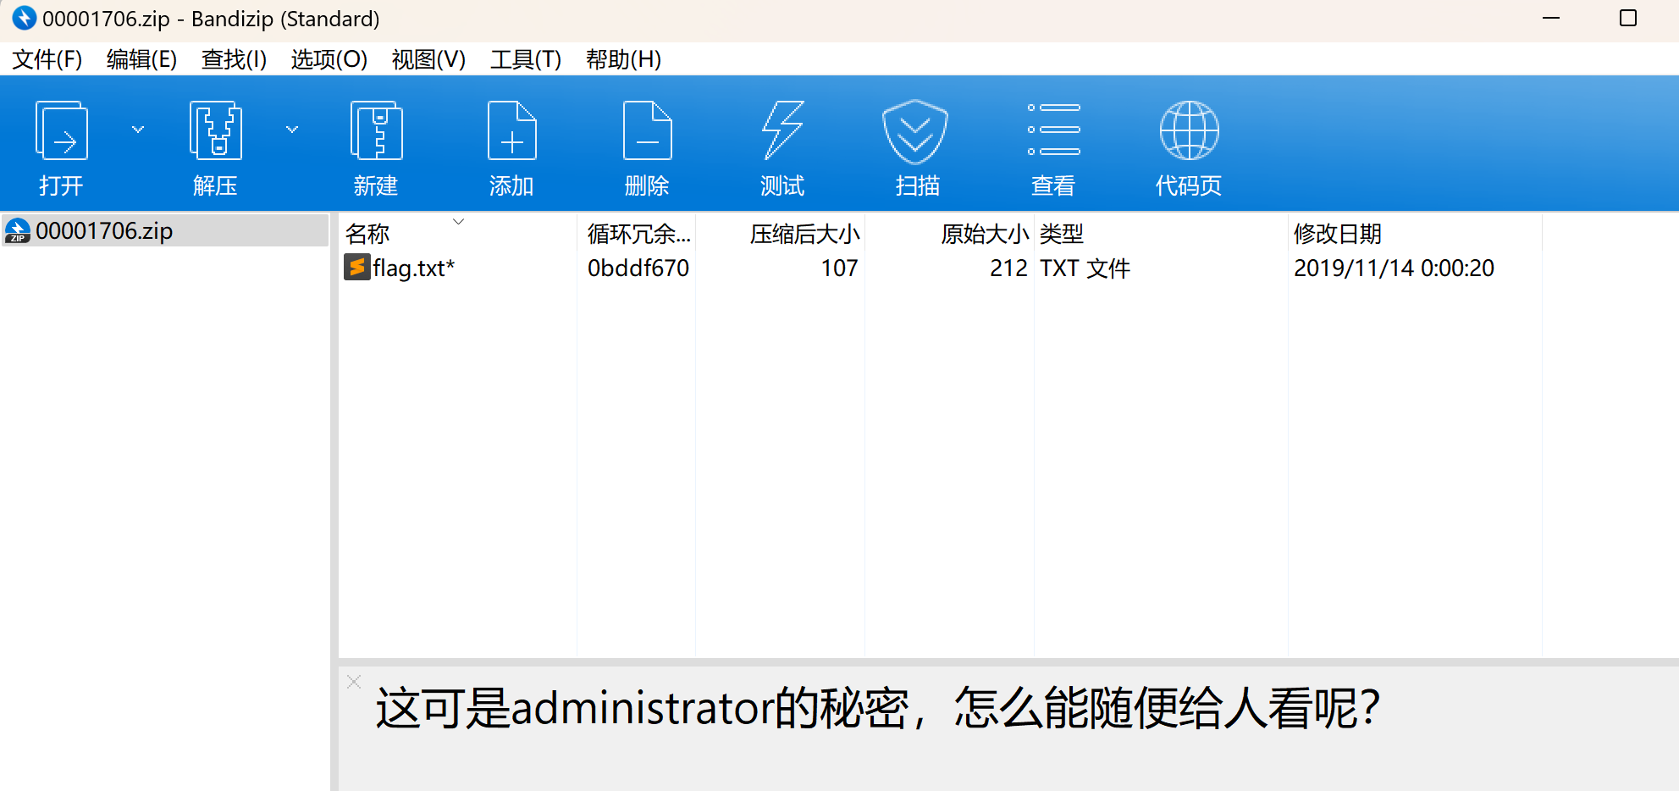
Task: Click the TXT 文件 type cell
Action: [1085, 268]
